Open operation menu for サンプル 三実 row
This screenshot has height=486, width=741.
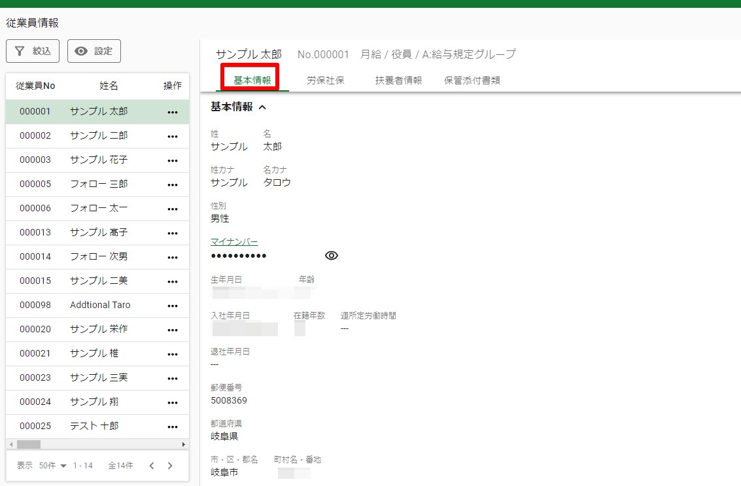point(173,378)
